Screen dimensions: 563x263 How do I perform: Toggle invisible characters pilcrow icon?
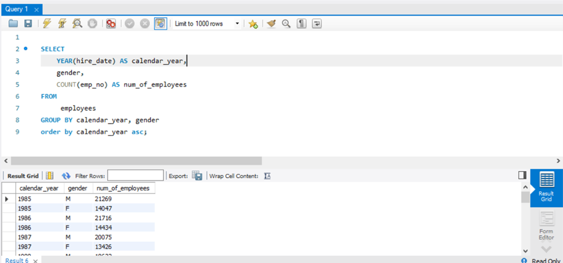point(301,24)
